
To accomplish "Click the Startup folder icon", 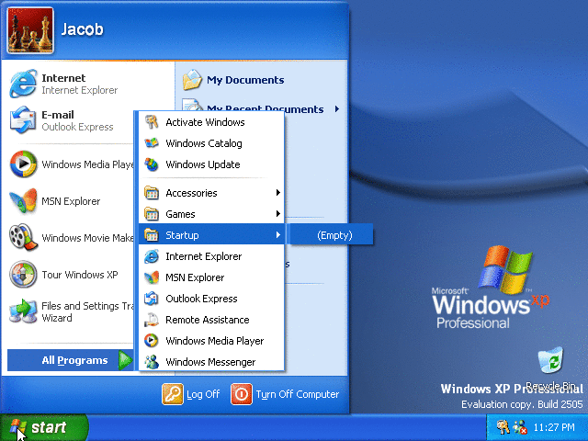I will [152, 235].
